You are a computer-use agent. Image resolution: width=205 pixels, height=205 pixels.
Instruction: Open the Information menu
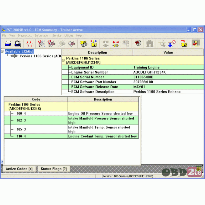coord(42,35)
